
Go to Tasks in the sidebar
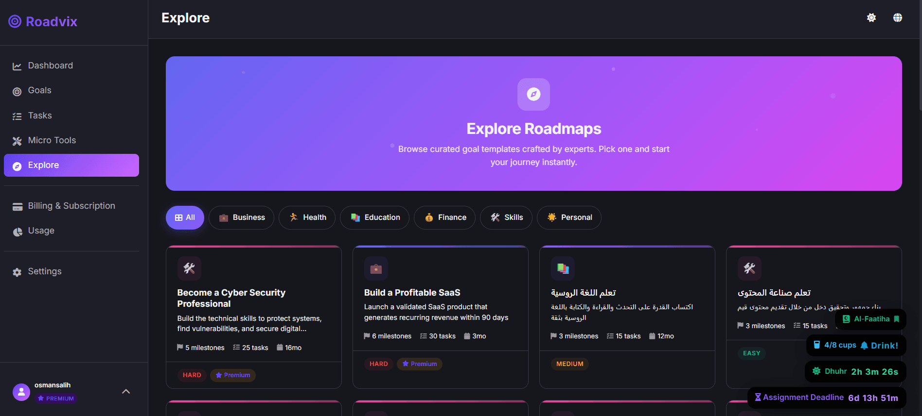(71, 116)
